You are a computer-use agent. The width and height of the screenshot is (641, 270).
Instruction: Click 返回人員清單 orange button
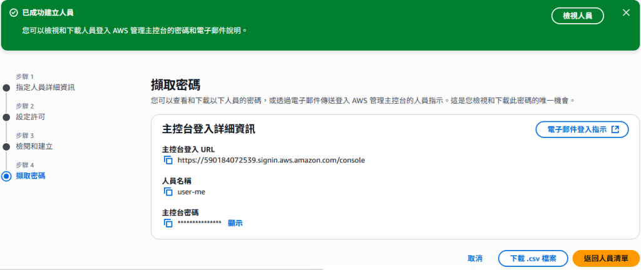pos(606,258)
